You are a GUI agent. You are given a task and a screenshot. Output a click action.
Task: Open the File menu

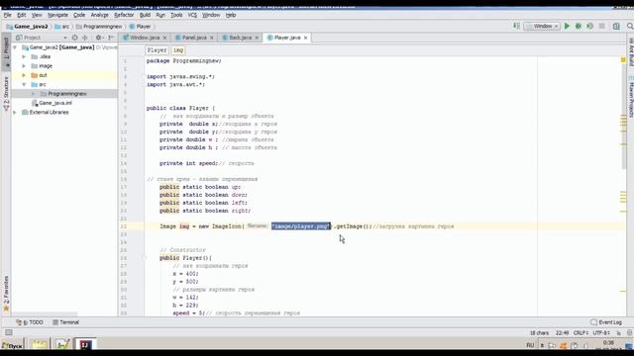tap(7, 15)
